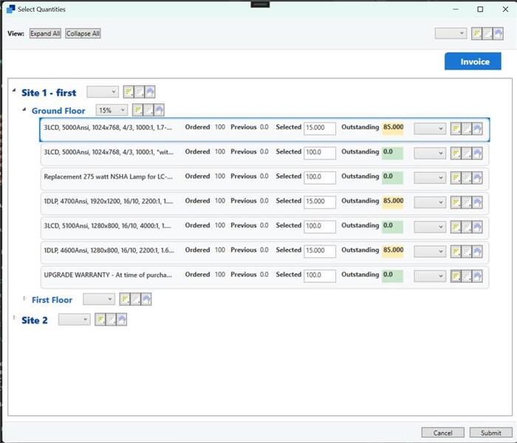The width and height of the screenshot is (517, 443).
Task: Select the First Floor heading
Action: 52,300
